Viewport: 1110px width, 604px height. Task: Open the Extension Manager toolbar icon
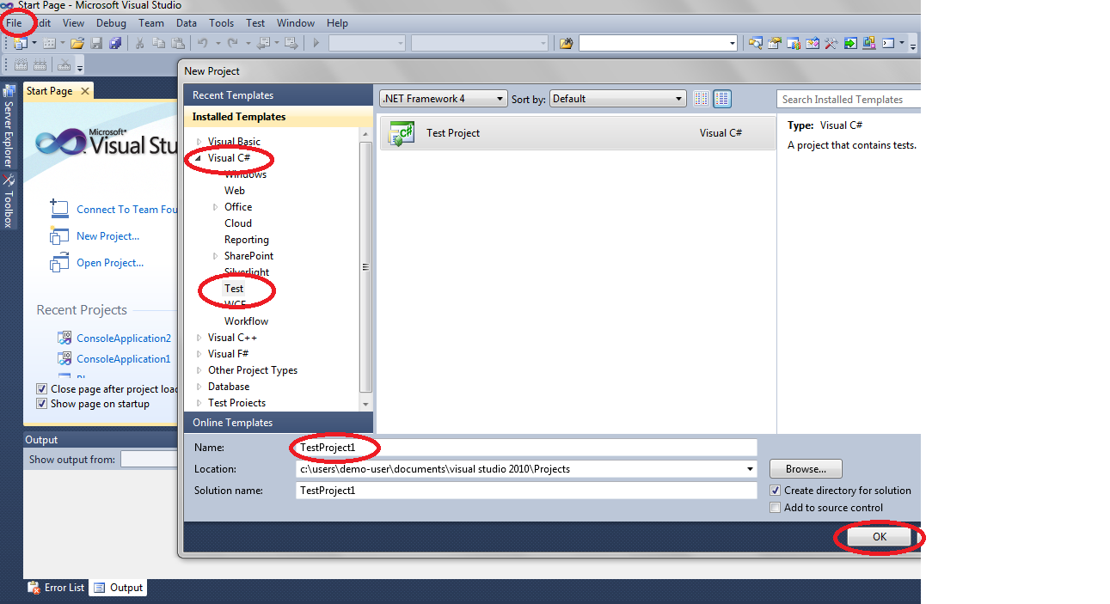point(869,43)
